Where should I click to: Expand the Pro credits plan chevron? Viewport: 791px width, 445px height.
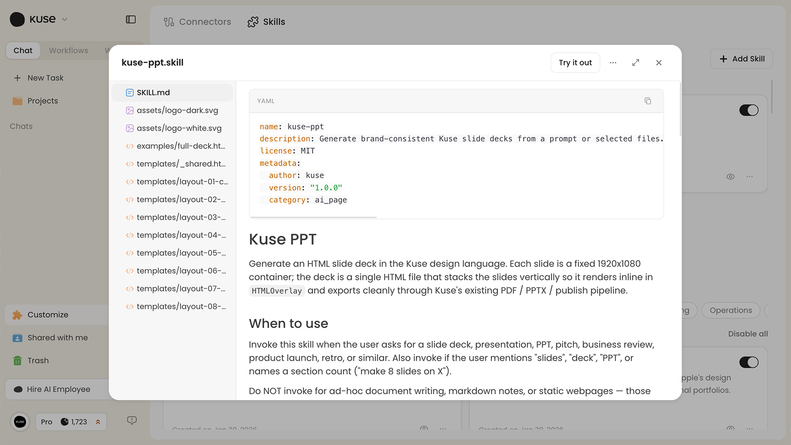(x=98, y=422)
